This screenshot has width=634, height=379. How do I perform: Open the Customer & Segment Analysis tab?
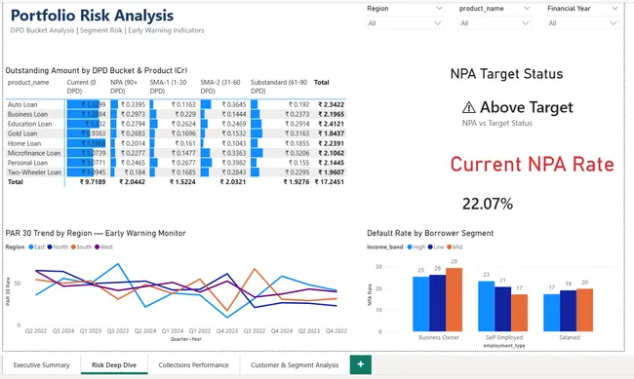tap(295, 364)
